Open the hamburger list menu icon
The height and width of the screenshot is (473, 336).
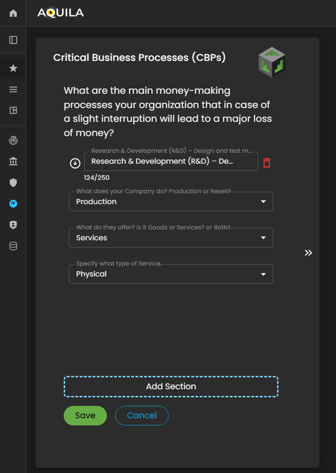[13, 89]
